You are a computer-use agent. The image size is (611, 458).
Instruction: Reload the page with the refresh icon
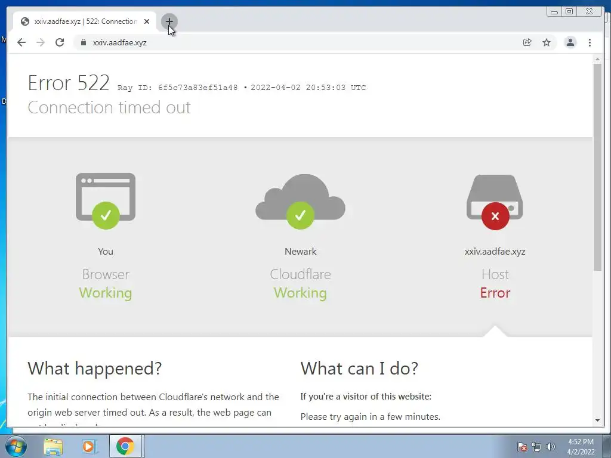60,42
